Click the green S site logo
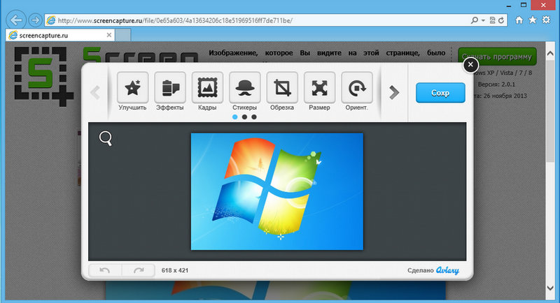Screen dimensions: 560x303 (x=43, y=76)
